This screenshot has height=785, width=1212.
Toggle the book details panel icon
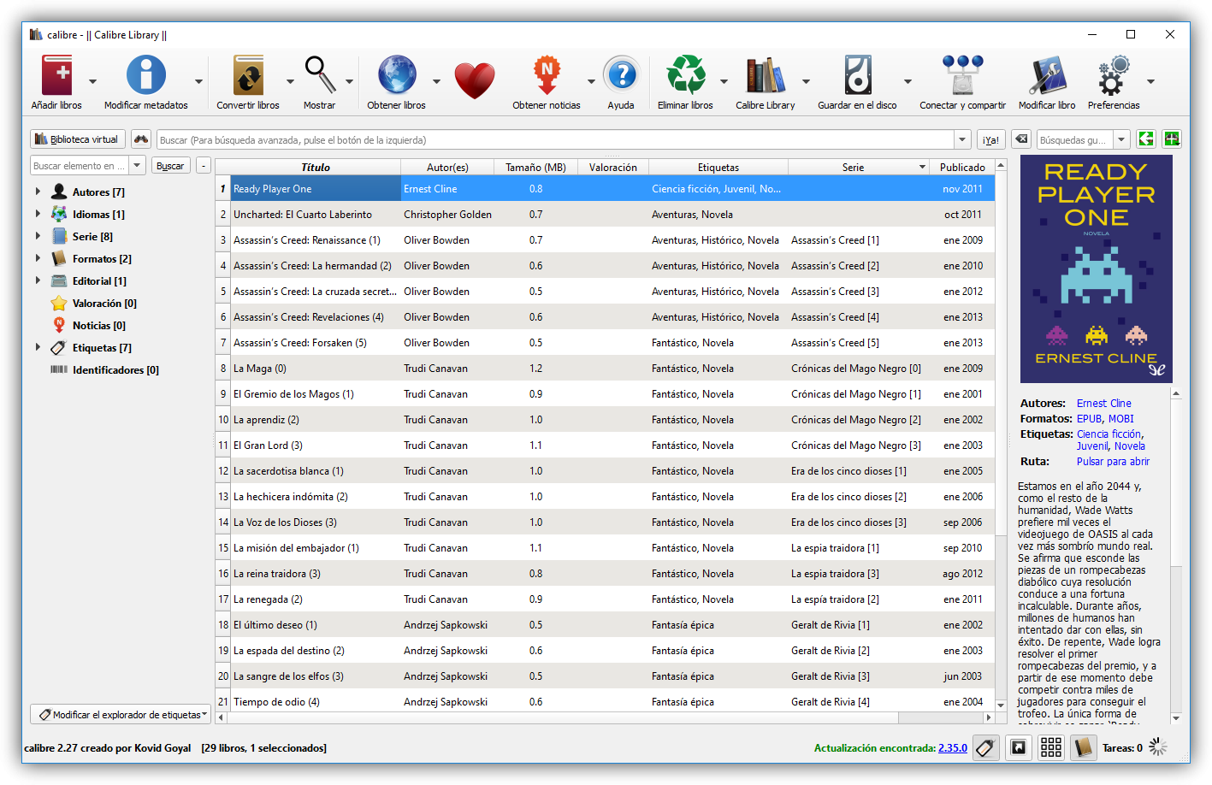(x=1084, y=747)
